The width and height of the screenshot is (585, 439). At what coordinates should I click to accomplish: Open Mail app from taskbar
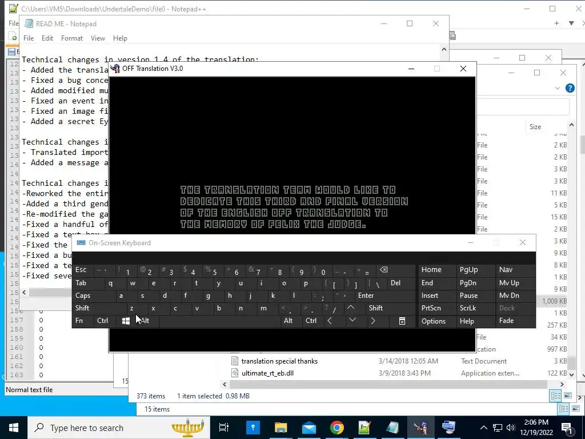tap(308, 428)
